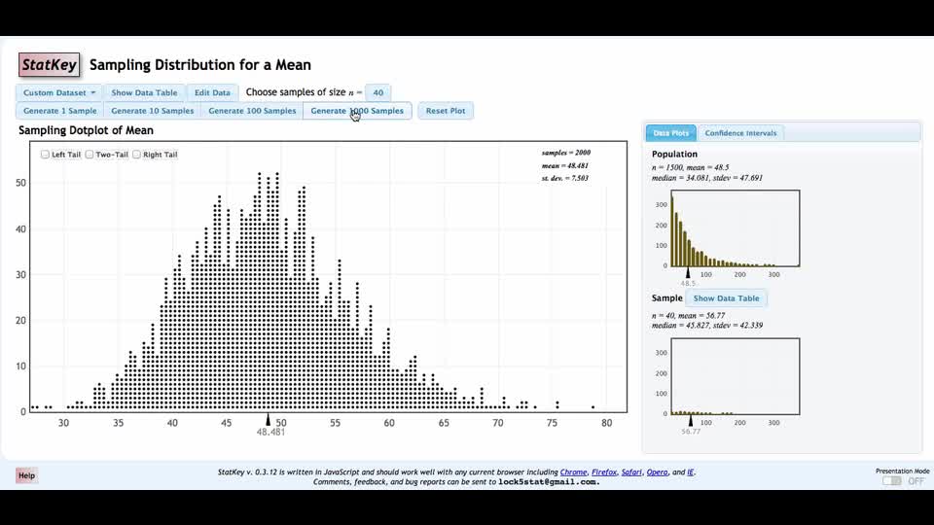This screenshot has height=525, width=934.
Task: Click the Sample histogram plot
Action: point(736,376)
